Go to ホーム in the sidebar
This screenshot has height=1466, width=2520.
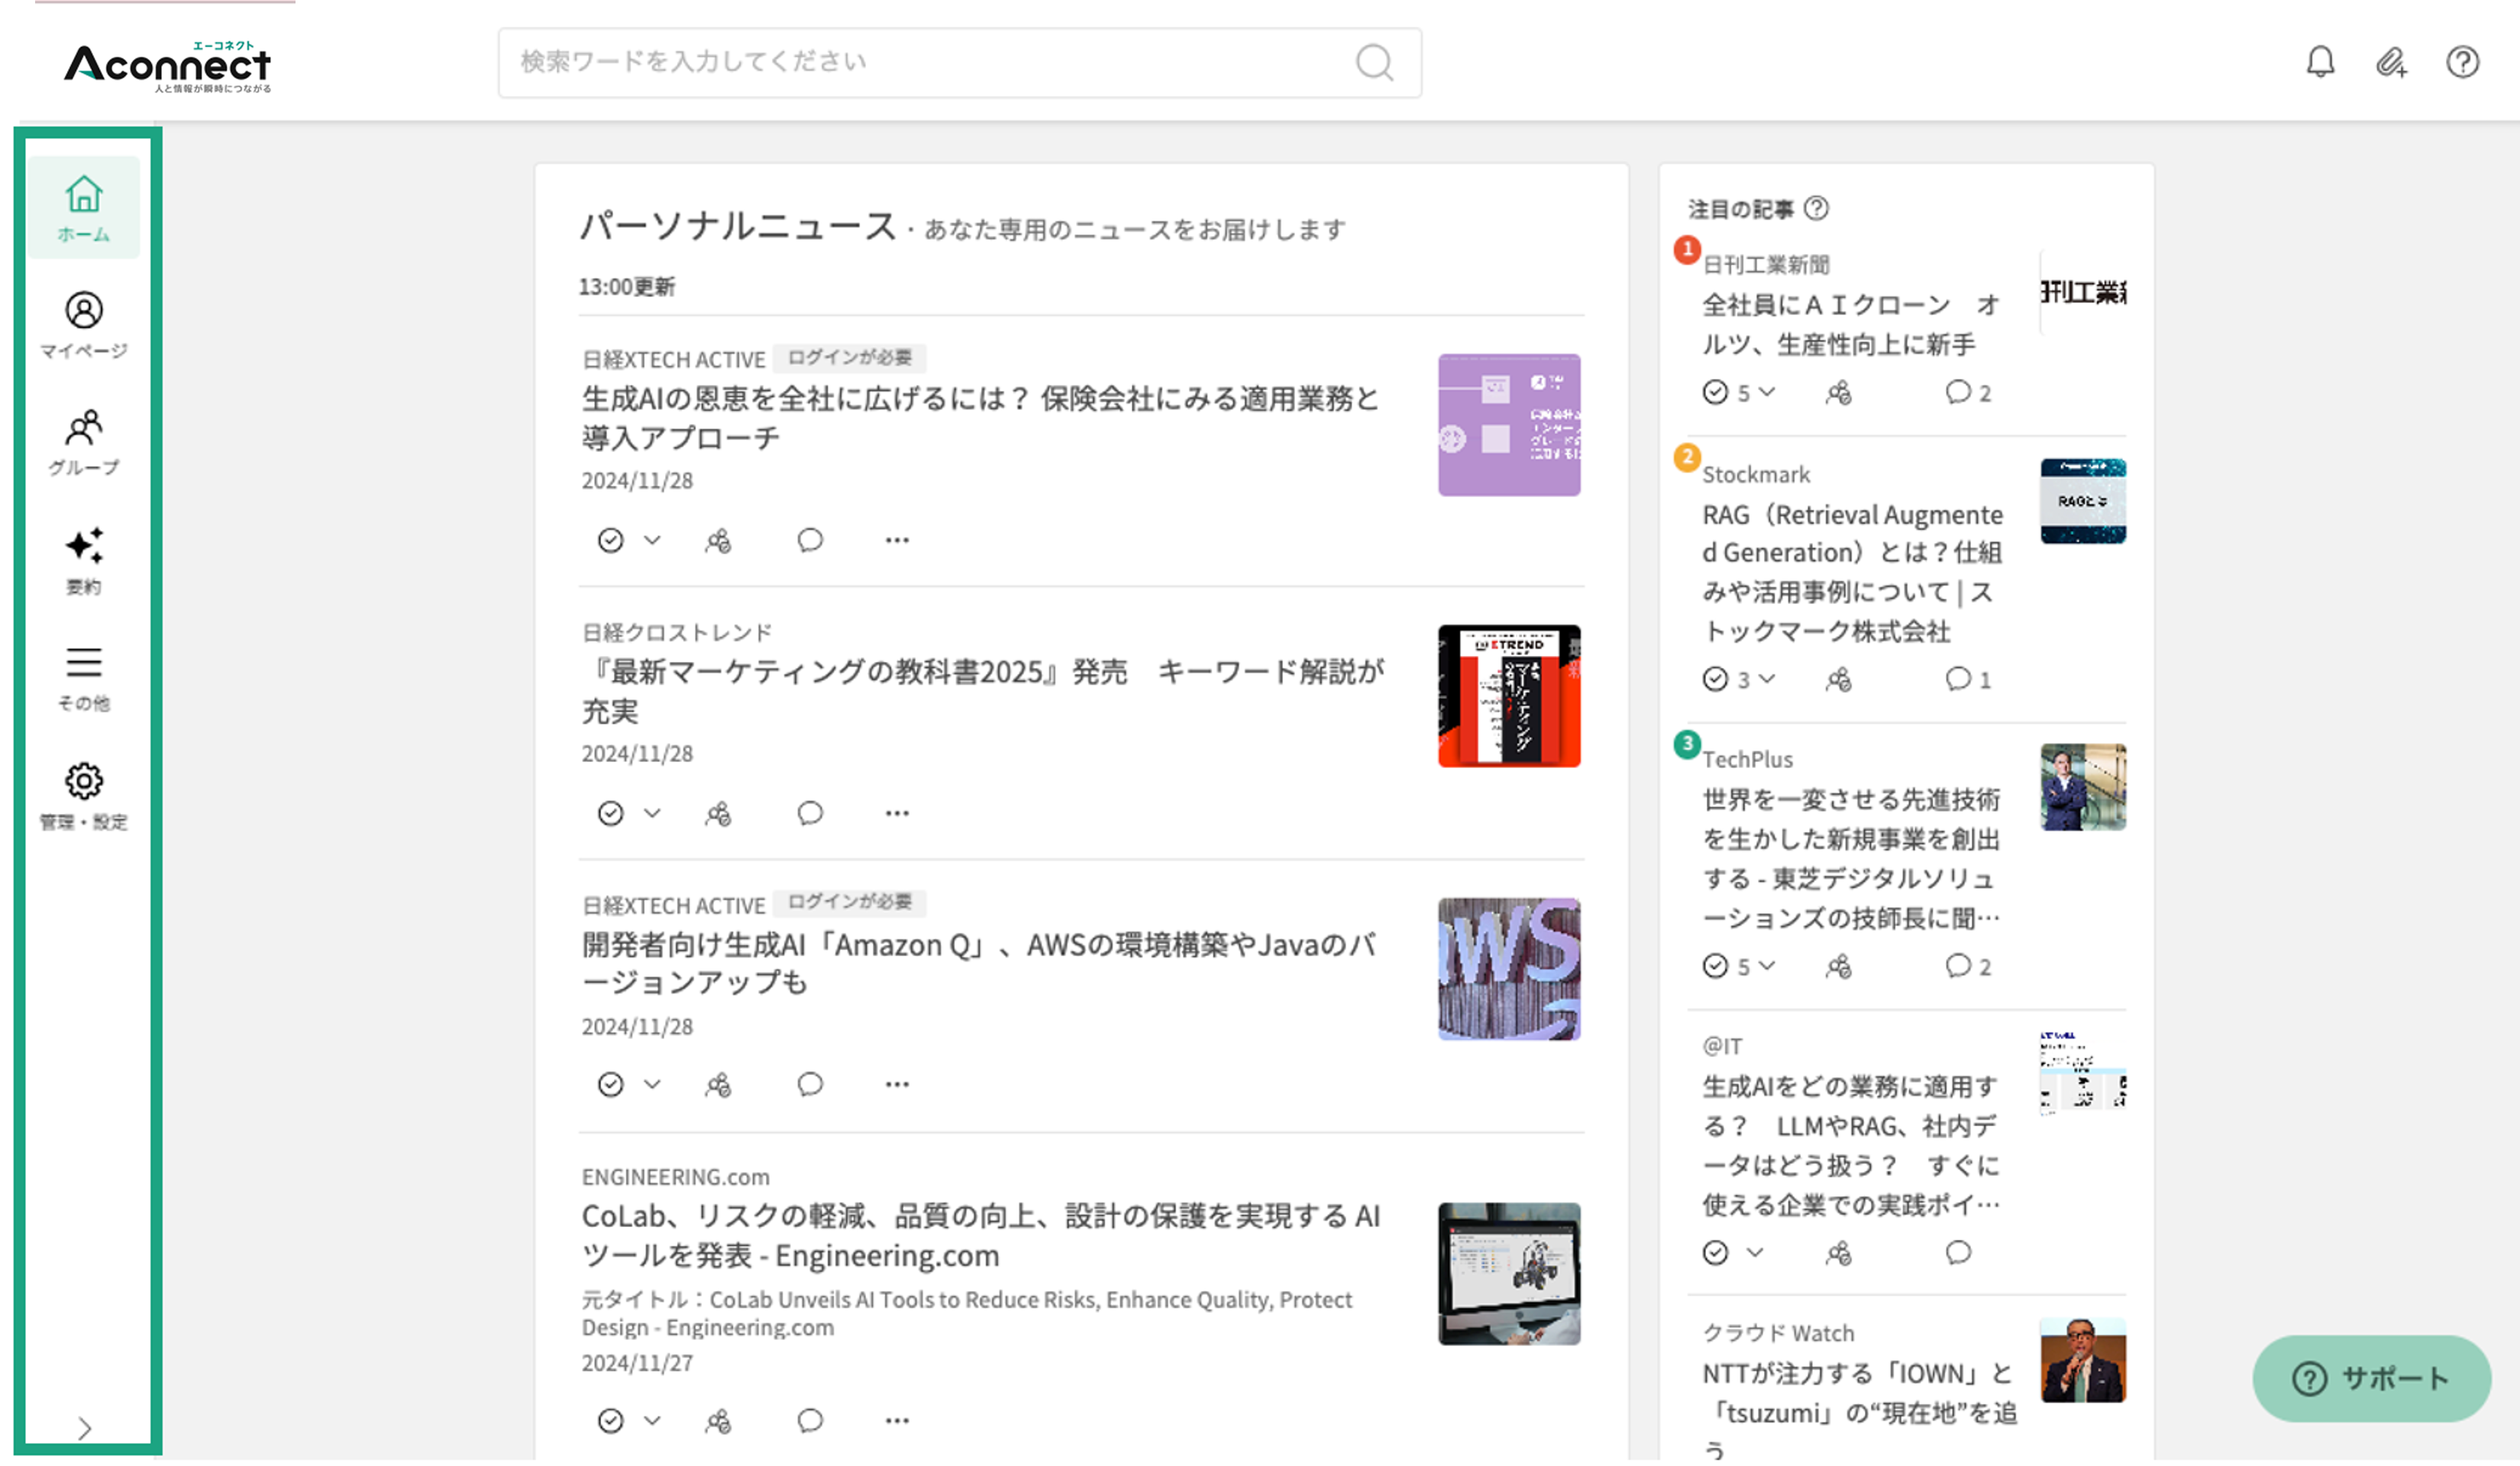(84, 208)
